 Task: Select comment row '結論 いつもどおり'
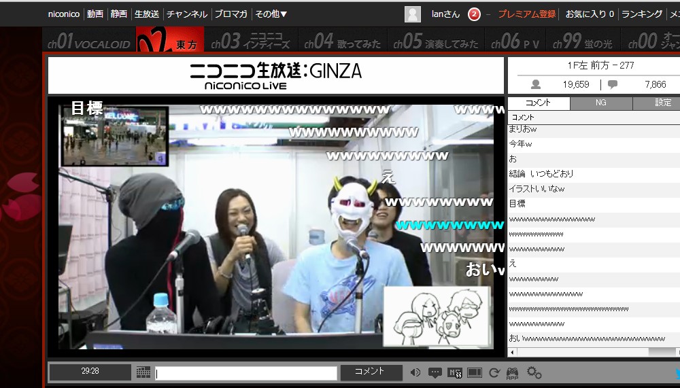point(593,174)
